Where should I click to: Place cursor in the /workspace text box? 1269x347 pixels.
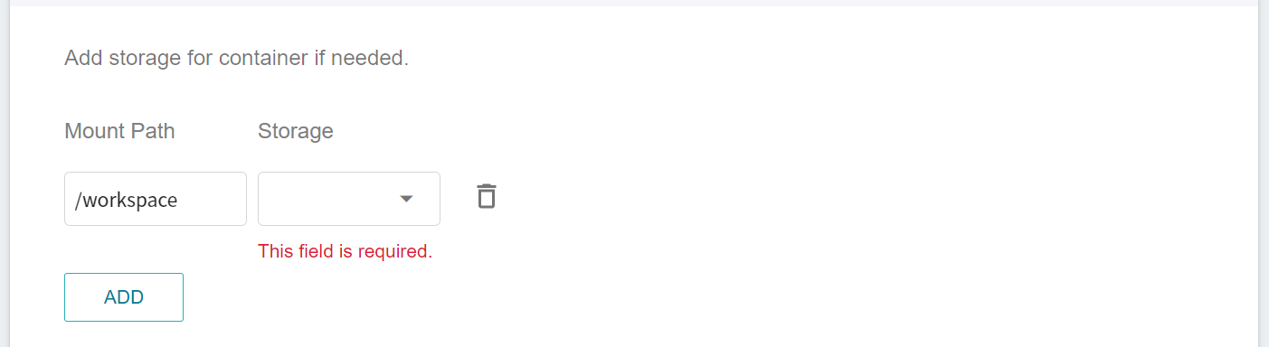156,199
